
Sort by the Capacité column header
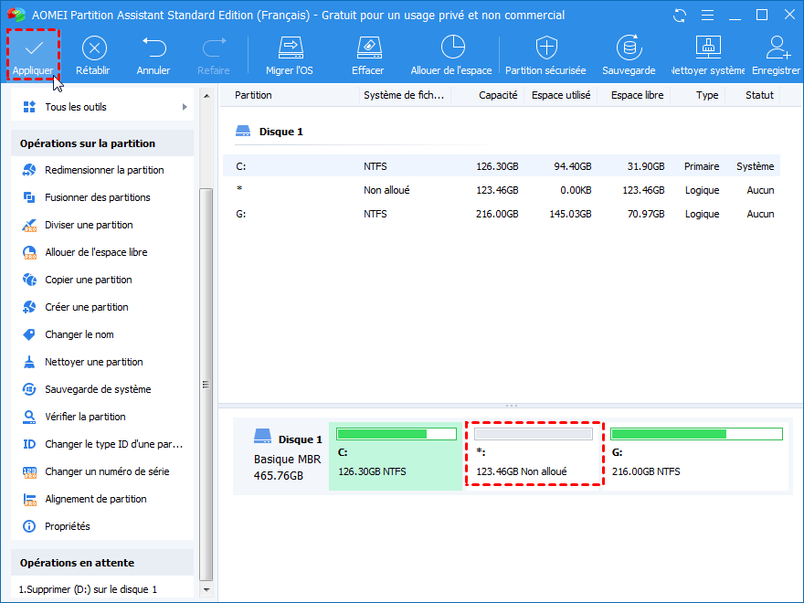[497, 95]
